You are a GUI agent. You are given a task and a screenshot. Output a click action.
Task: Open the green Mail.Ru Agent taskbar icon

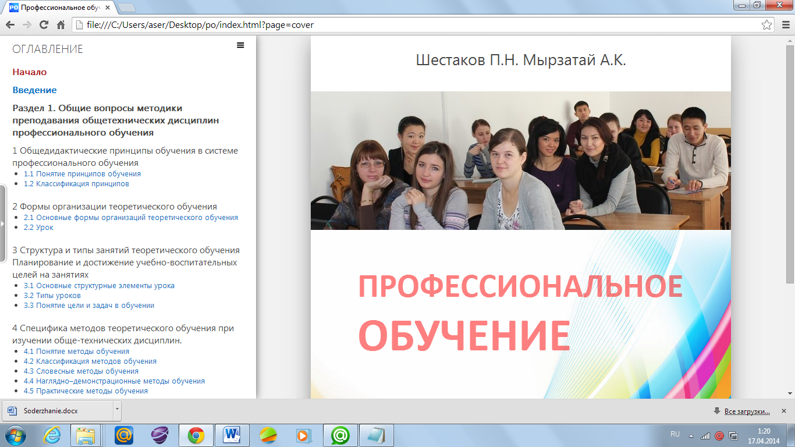point(340,435)
